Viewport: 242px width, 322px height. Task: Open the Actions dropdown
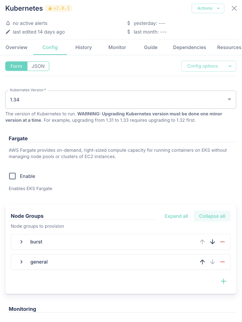208,8
